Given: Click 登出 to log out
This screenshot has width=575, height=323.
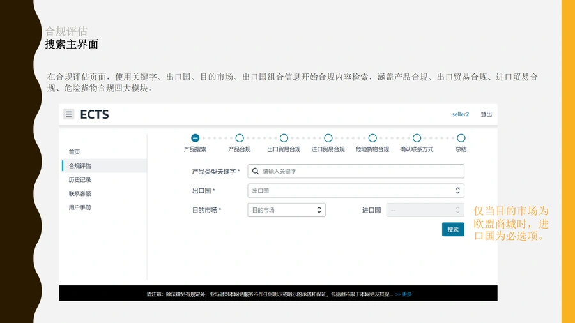Looking at the screenshot, I should [x=486, y=114].
